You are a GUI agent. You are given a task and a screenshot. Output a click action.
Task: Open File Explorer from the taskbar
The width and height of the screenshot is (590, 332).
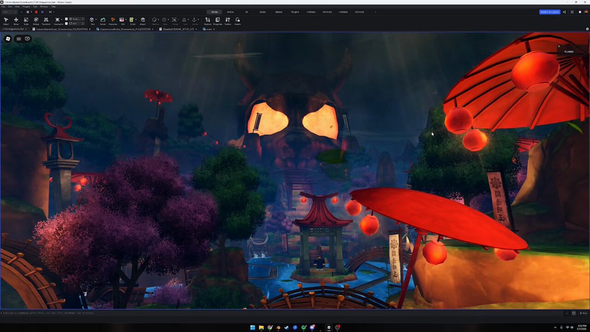[x=262, y=327]
